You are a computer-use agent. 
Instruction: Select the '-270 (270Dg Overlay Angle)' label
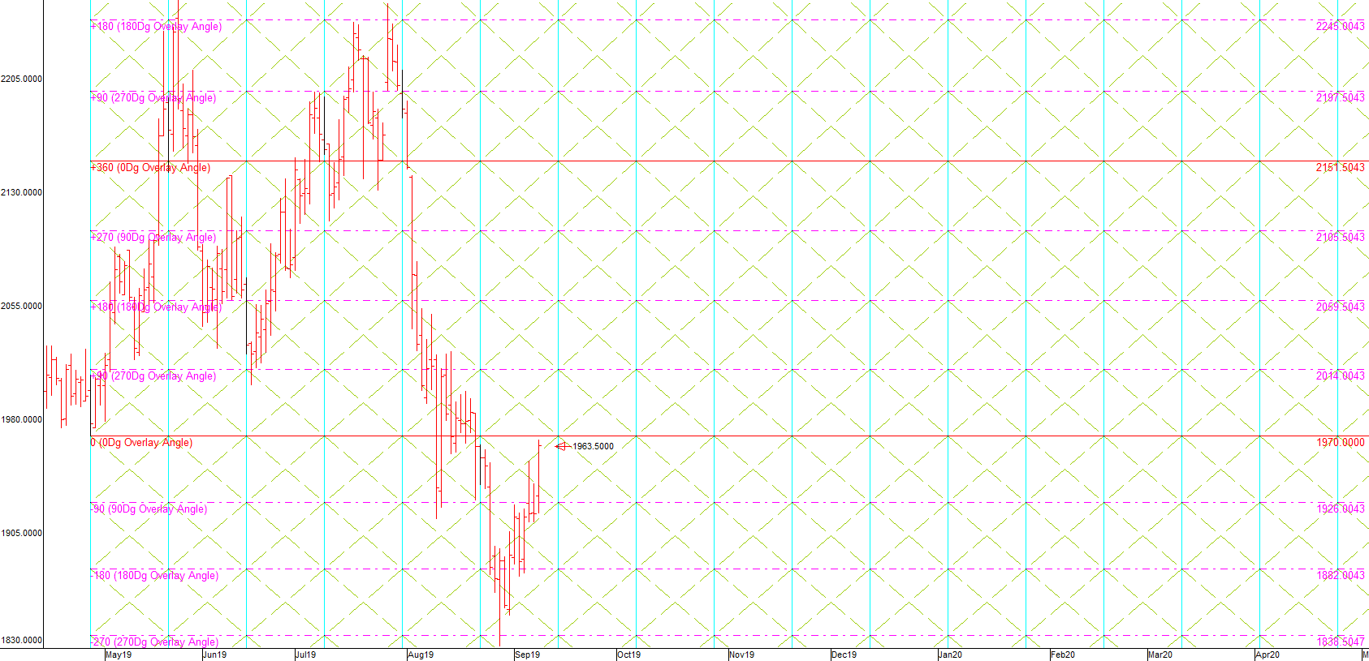[154, 642]
